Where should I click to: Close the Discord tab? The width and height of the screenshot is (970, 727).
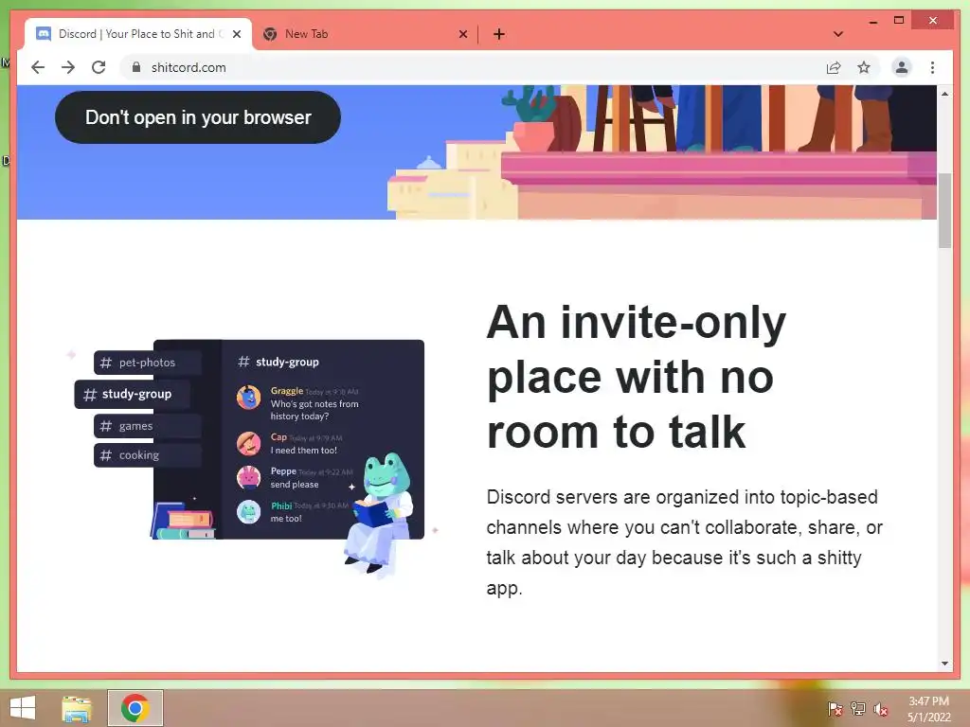pos(236,34)
